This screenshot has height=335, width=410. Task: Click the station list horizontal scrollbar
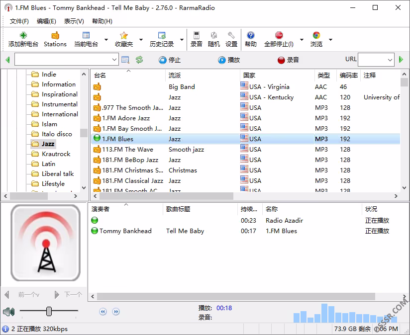pos(166,196)
